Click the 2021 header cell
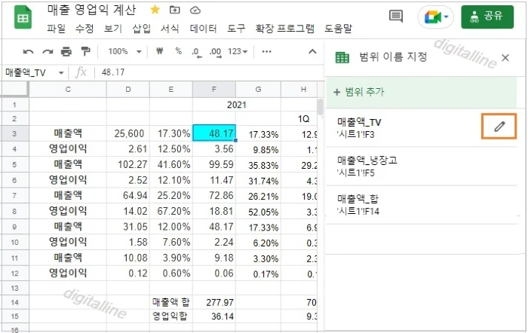Screen dimensions: 528x333 point(237,105)
